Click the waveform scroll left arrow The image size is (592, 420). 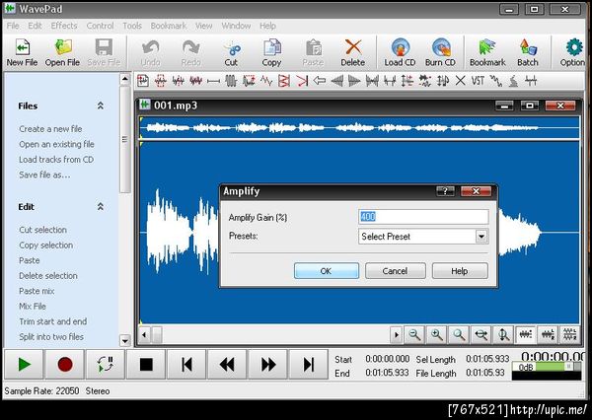(x=144, y=334)
